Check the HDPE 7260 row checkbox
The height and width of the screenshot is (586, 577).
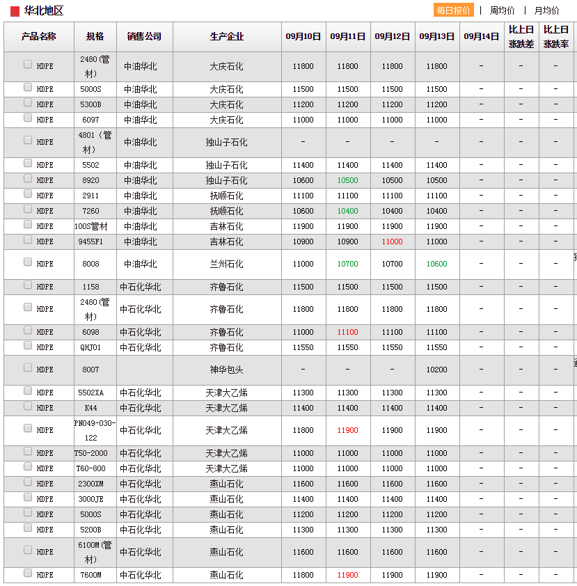[x=28, y=209]
